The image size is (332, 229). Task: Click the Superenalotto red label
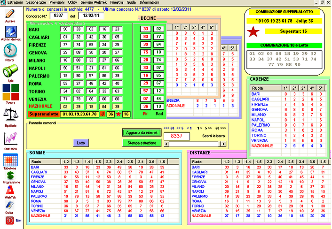point(44,114)
